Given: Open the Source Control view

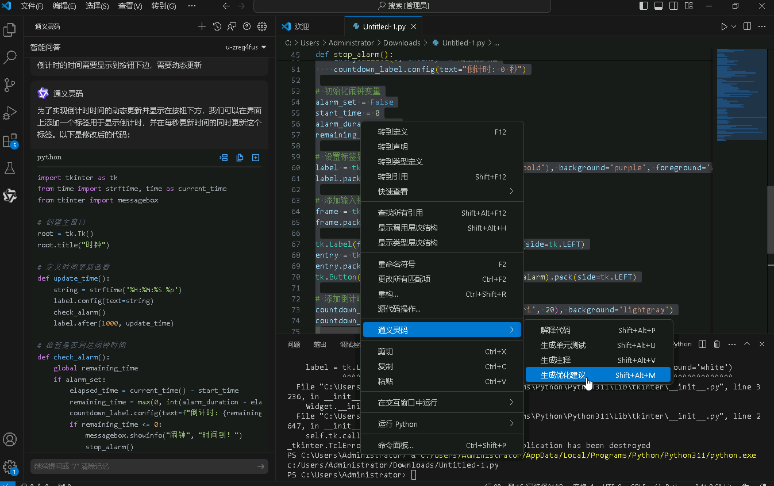Looking at the screenshot, I should coord(10,85).
